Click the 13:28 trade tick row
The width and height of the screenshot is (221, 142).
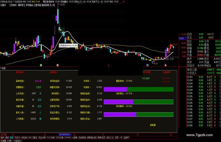tap(204, 125)
